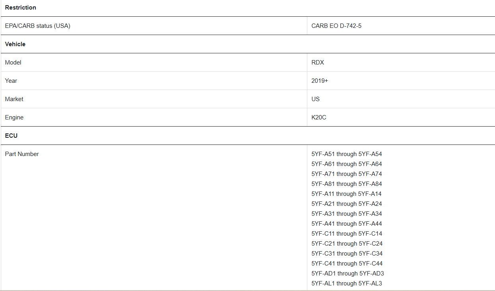
Task: Click the Restriction section header
Action: coord(21,8)
